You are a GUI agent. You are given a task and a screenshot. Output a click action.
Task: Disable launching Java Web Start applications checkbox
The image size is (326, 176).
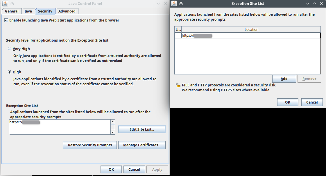(6, 20)
